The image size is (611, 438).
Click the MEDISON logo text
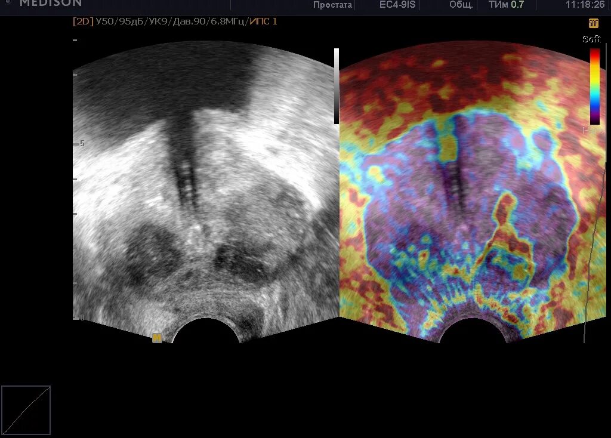click(x=51, y=4)
